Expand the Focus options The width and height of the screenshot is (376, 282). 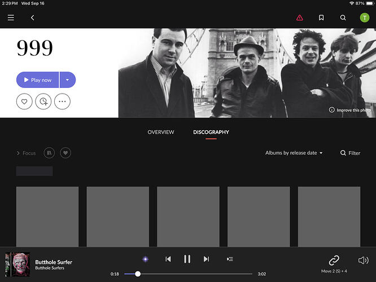click(x=26, y=153)
